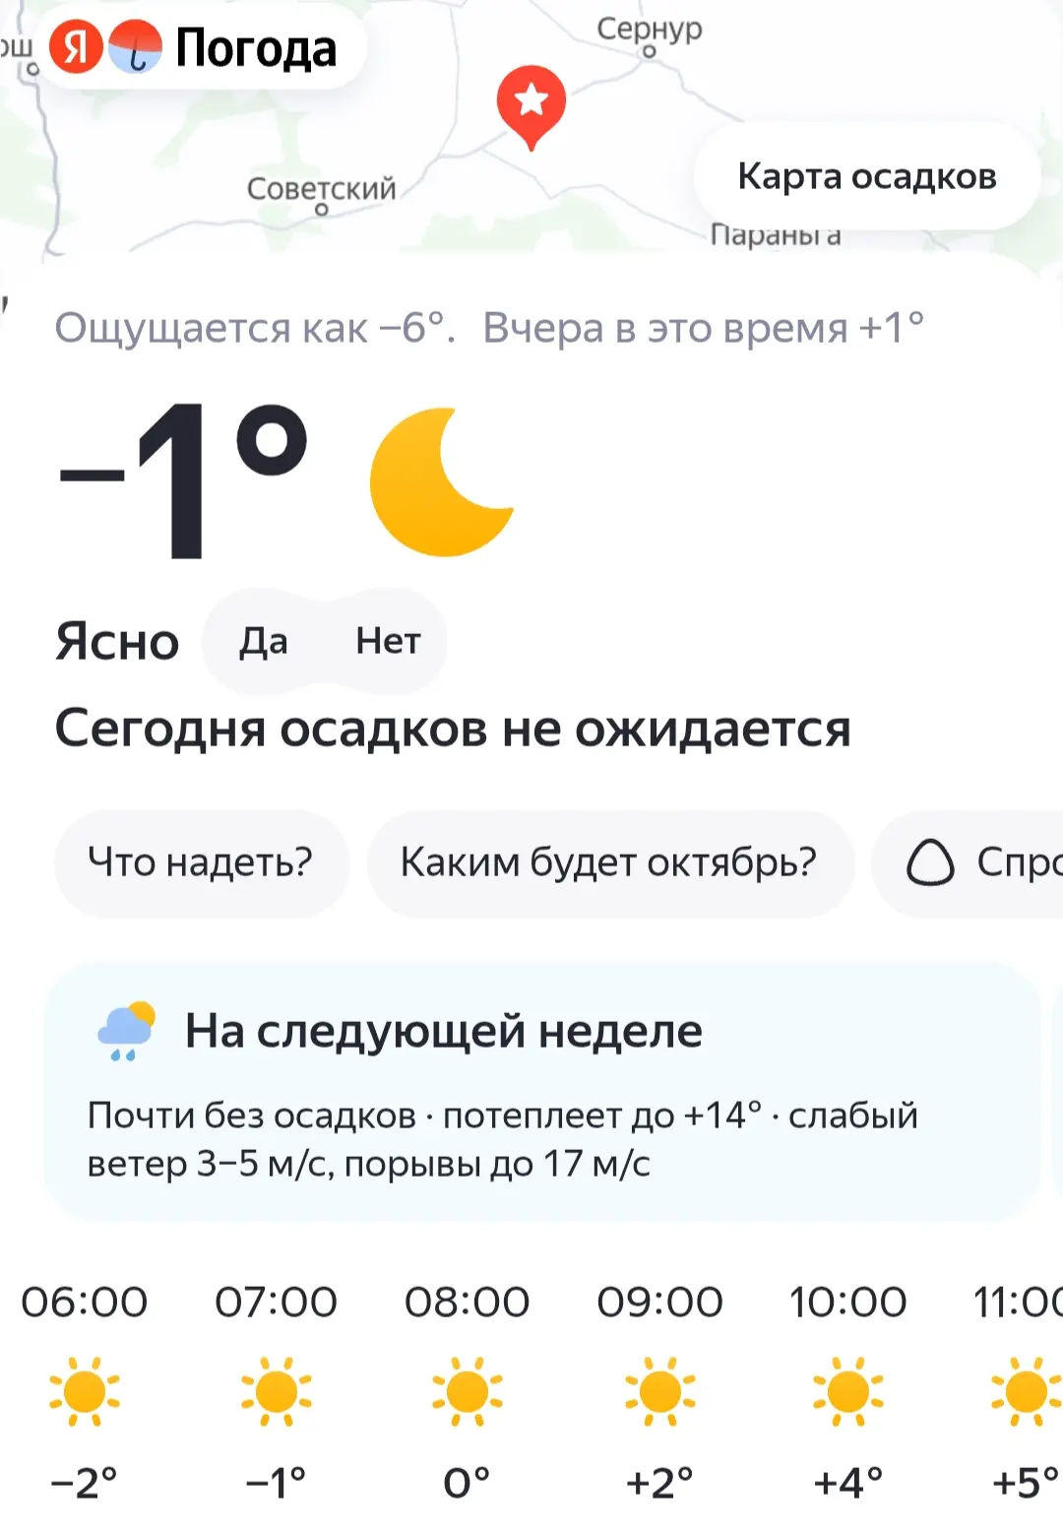Answer Нет to the Ясно condition
The width and height of the screenshot is (1063, 1530).
point(388,641)
